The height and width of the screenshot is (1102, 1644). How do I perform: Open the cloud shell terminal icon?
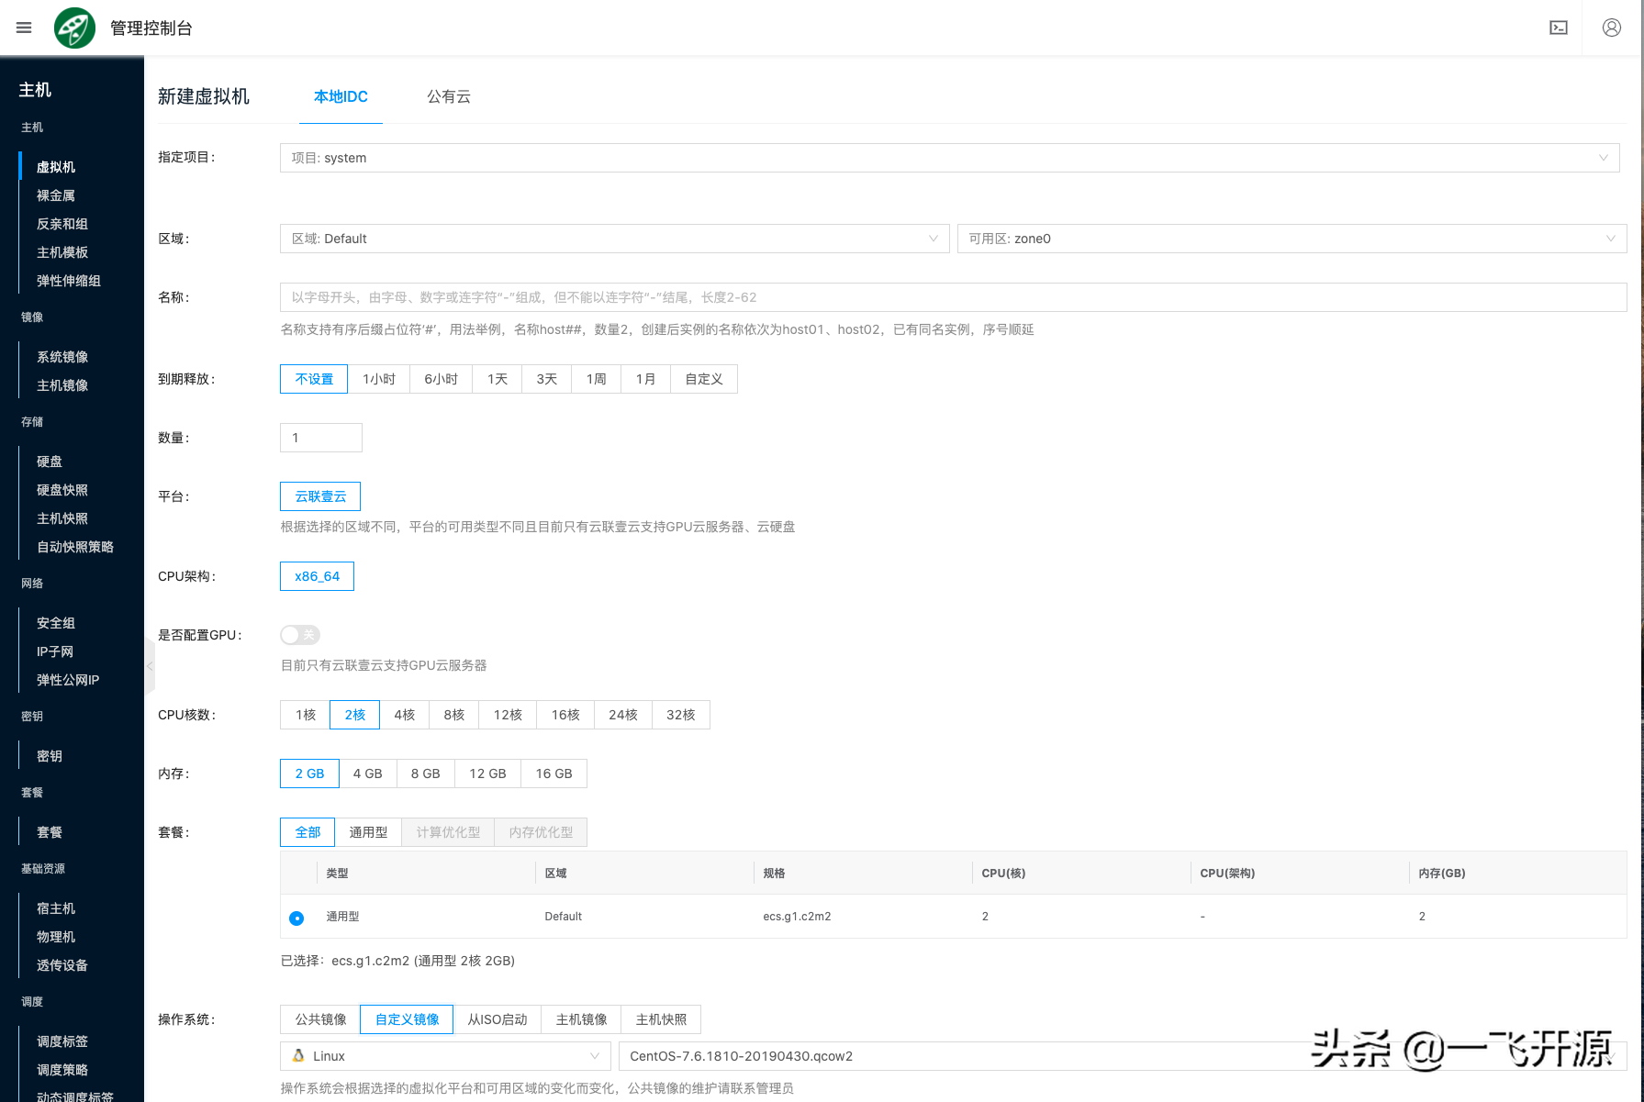coord(1559,28)
